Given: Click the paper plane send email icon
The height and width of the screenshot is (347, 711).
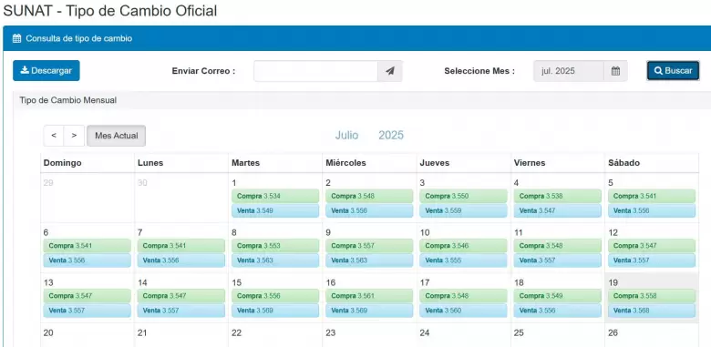Looking at the screenshot, I should coord(390,71).
